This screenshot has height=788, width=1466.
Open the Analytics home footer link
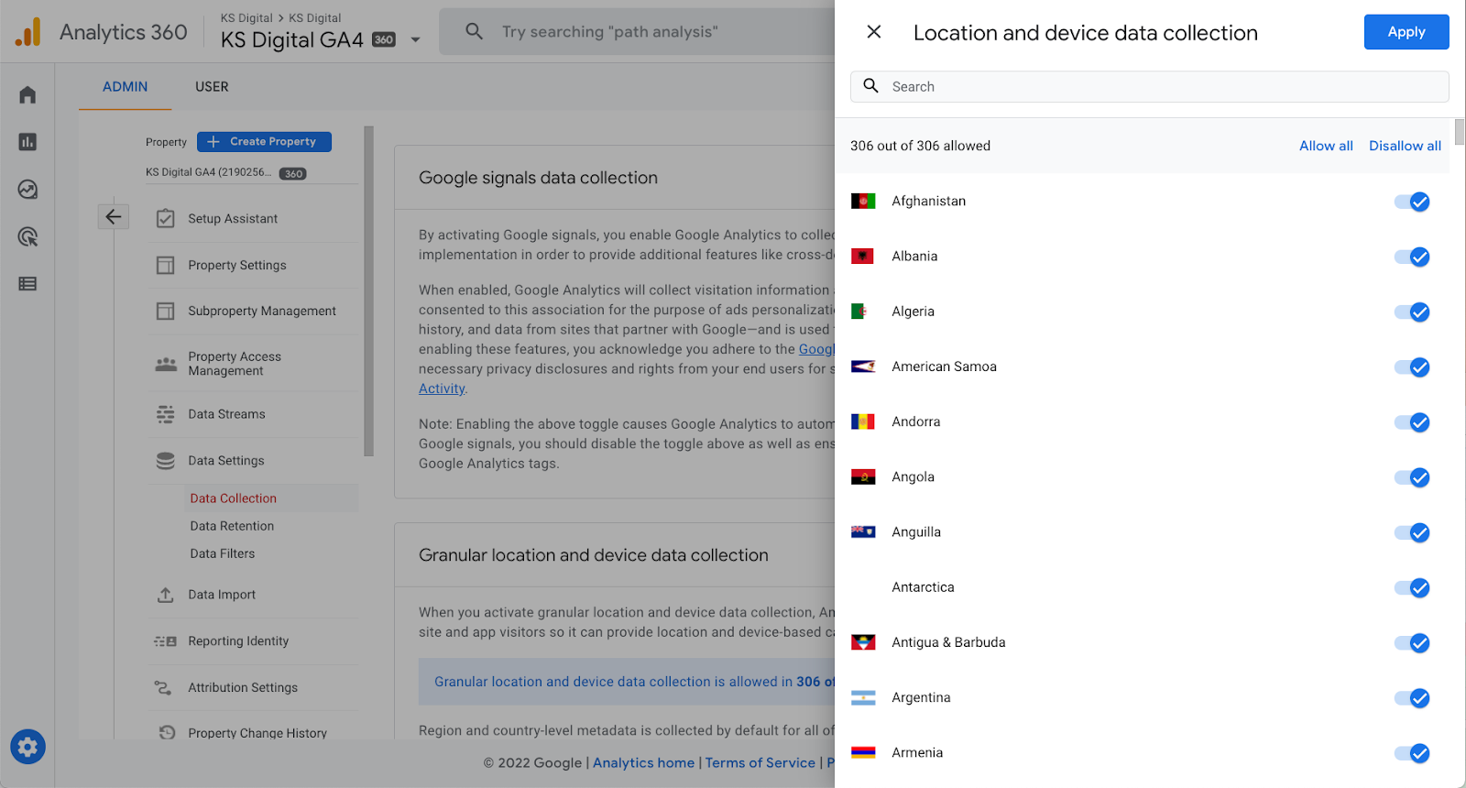click(643, 763)
